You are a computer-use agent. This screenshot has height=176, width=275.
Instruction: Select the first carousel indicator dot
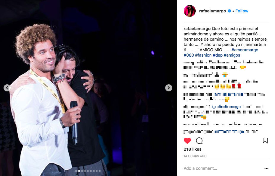(76, 171)
